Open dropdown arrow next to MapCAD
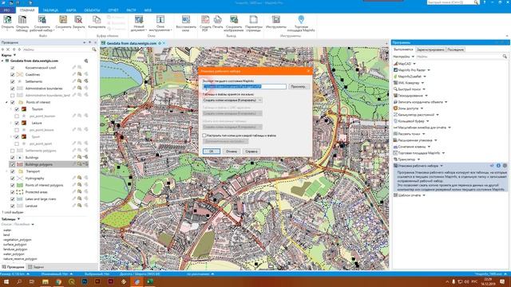 tap(414, 64)
